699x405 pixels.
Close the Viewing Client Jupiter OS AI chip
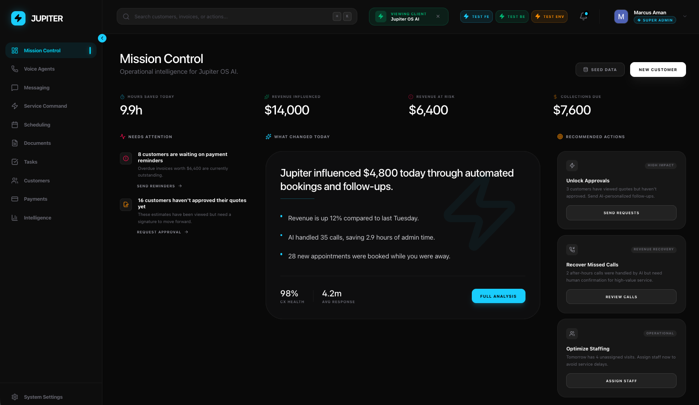(438, 17)
